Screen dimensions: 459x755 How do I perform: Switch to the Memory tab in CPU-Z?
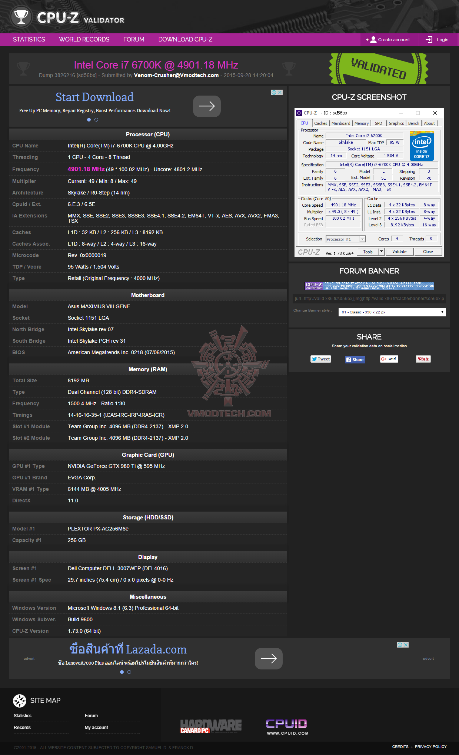click(362, 123)
